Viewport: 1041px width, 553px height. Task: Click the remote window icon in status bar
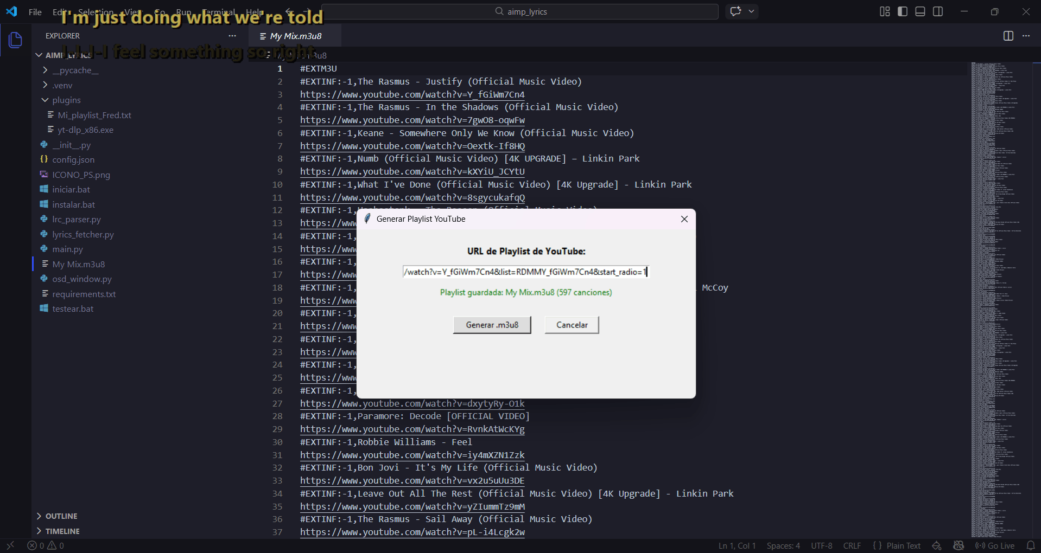pos(10,545)
